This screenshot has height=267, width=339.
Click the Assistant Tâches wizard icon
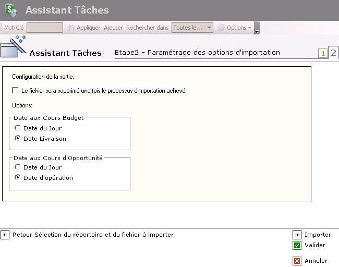14,47
